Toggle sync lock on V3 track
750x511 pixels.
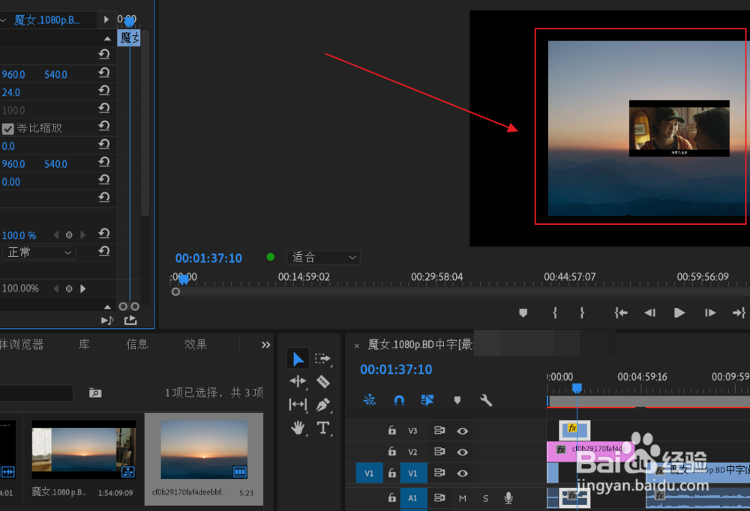coord(439,430)
